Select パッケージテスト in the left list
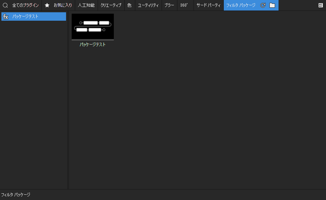The width and height of the screenshot is (326, 200). pyautogui.click(x=25, y=16)
